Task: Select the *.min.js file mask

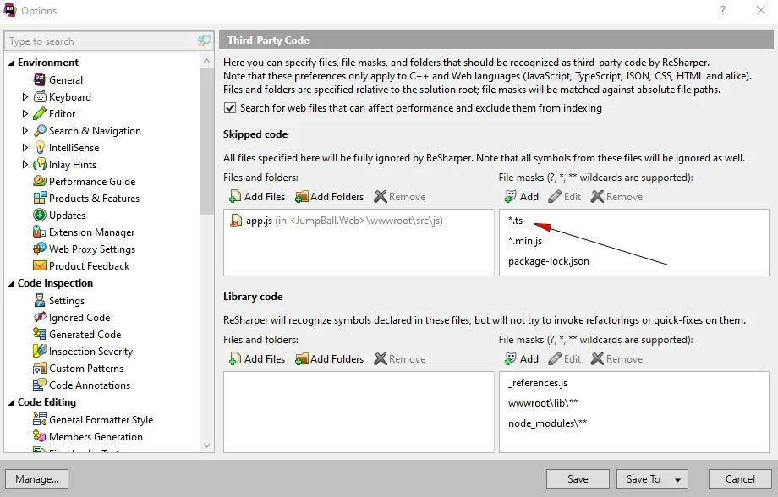Action: pos(525,241)
